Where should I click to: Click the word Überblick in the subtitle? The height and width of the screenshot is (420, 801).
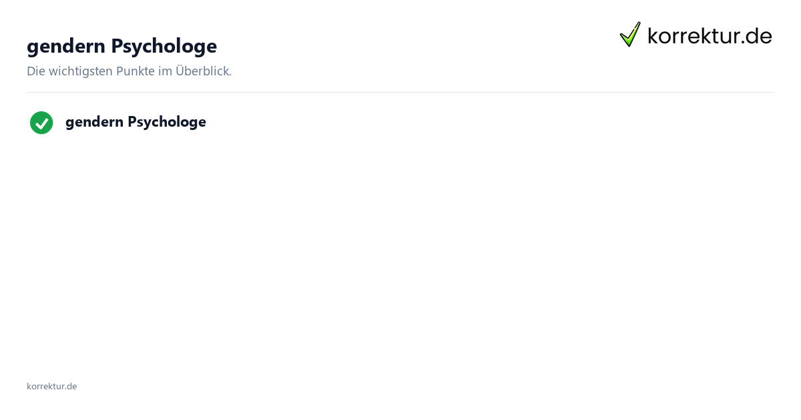(203, 71)
